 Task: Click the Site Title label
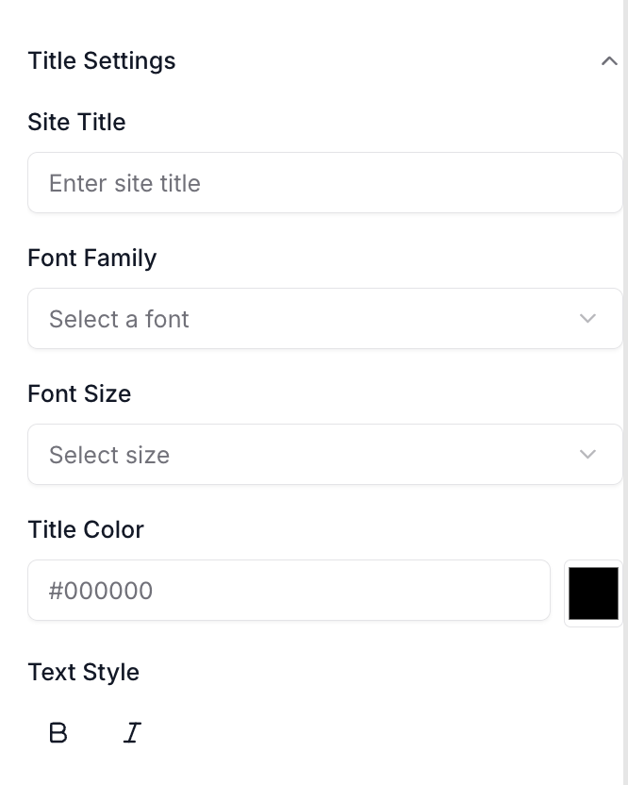(x=76, y=122)
